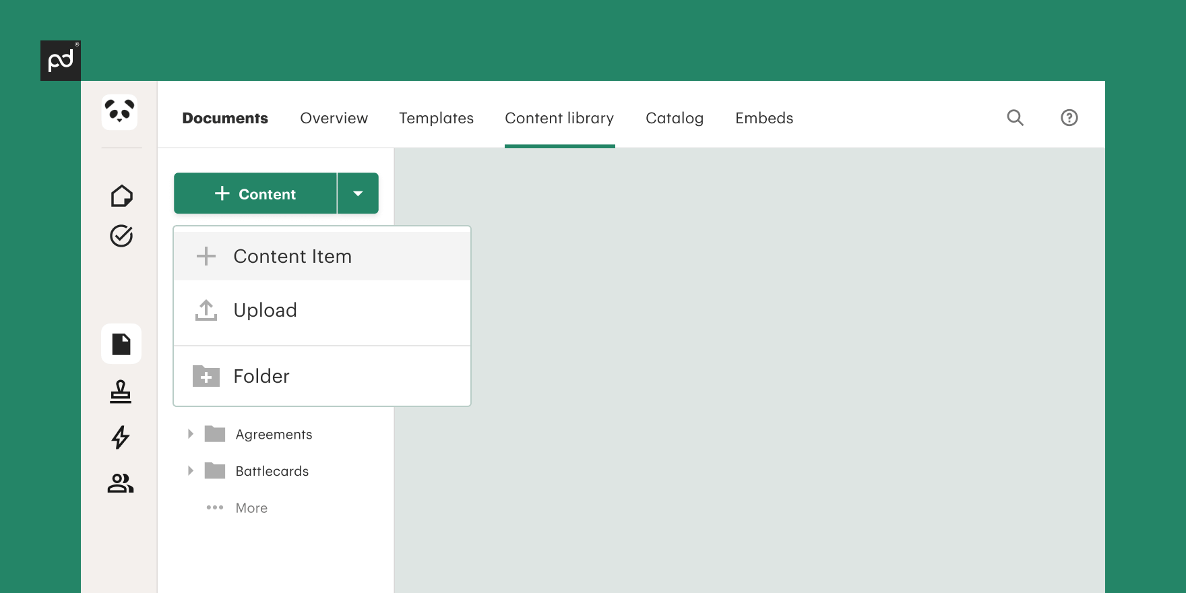Open the checkmark tasks icon in sidebar
The height and width of the screenshot is (593, 1186).
pos(121,236)
